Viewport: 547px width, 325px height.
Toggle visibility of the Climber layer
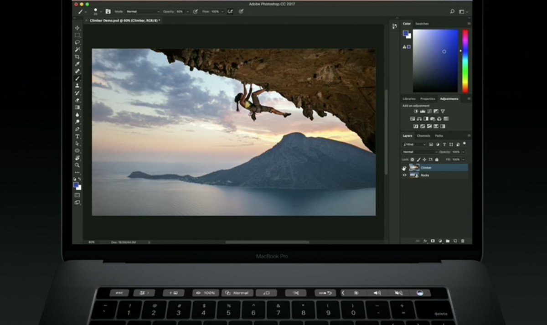tap(404, 168)
